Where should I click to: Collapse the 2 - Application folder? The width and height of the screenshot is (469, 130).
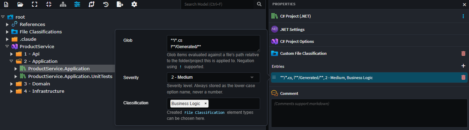pyautogui.click(x=11, y=61)
